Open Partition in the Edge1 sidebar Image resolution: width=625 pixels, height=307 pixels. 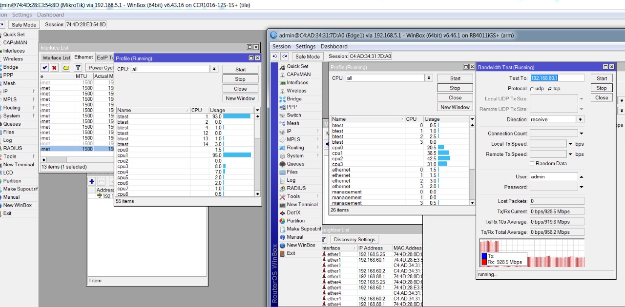(295, 221)
